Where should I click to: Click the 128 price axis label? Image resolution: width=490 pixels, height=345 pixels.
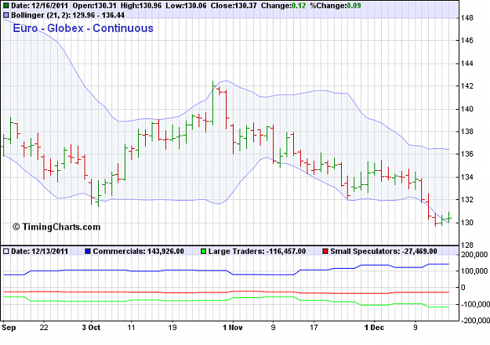(467, 245)
